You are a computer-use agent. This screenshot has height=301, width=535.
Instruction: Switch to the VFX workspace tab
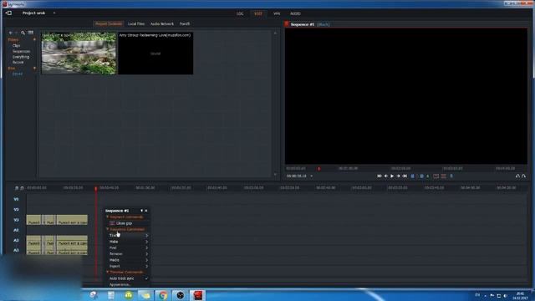tap(277, 13)
